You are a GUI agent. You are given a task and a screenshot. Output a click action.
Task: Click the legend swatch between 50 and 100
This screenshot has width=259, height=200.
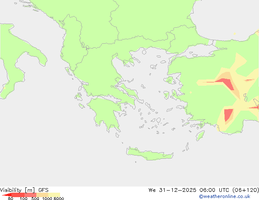[18, 195]
